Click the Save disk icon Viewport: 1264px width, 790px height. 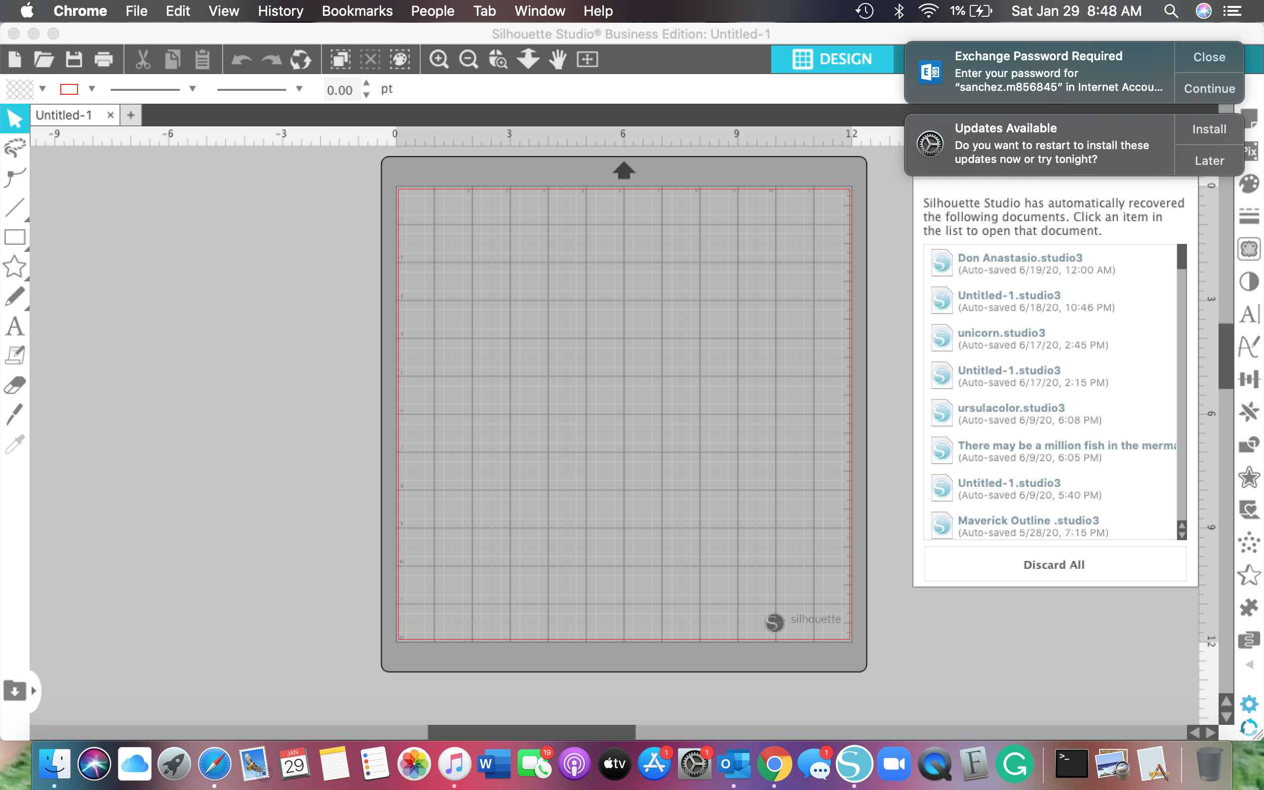pyautogui.click(x=74, y=59)
